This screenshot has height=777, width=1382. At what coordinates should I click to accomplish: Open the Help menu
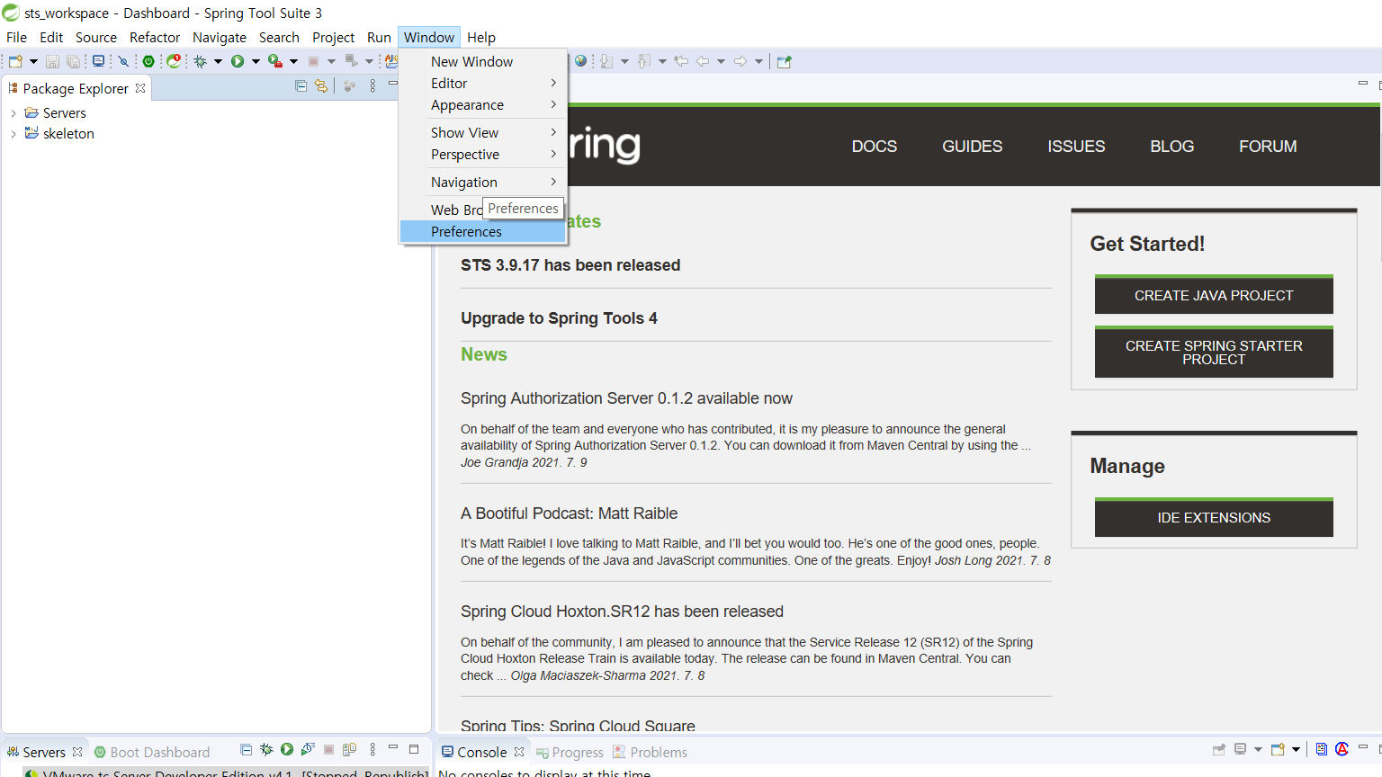point(481,38)
